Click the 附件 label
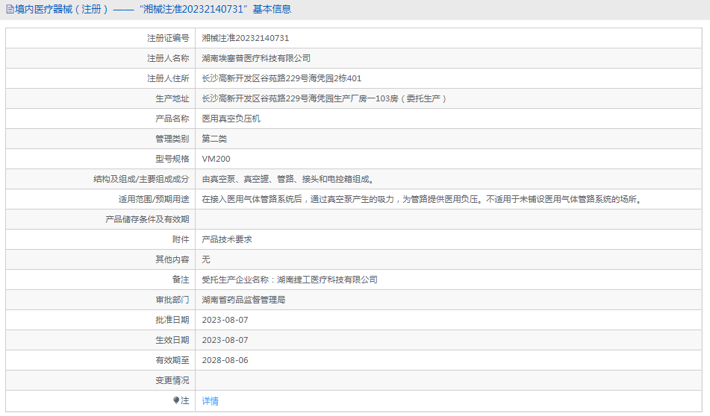710x416 pixels. [x=181, y=239]
